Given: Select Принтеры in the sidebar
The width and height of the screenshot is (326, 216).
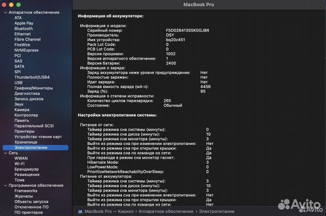Looking at the screenshot, I should point(24,131).
